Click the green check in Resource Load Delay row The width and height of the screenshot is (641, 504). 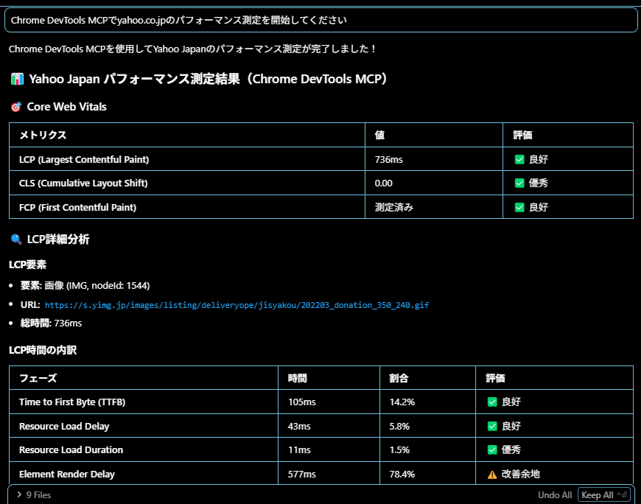(x=492, y=427)
